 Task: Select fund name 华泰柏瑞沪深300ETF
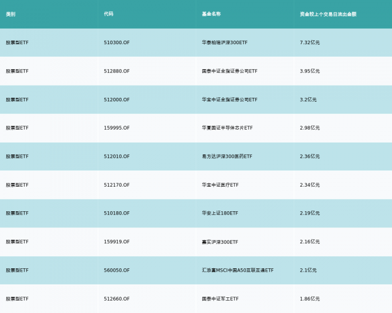pyautogui.click(x=225, y=42)
